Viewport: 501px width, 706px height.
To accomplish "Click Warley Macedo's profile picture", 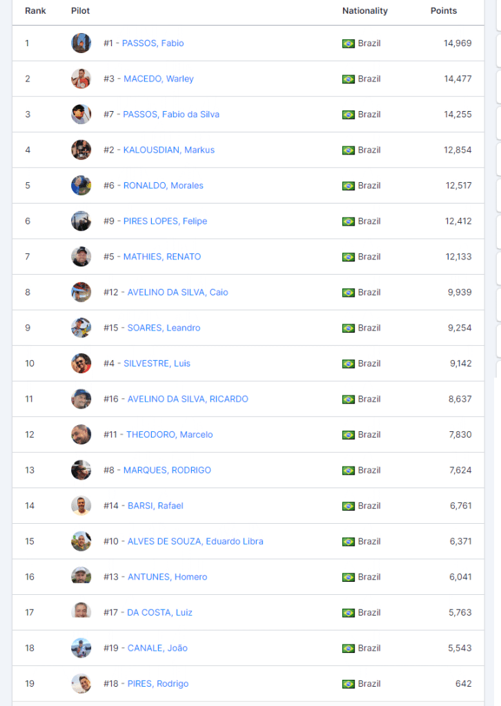I will (x=81, y=79).
